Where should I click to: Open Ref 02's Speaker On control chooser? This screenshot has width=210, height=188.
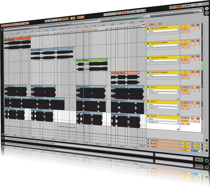click(163, 108)
